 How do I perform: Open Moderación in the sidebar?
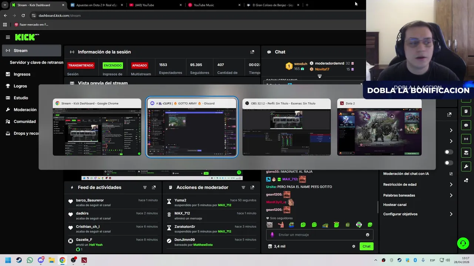coord(20,110)
